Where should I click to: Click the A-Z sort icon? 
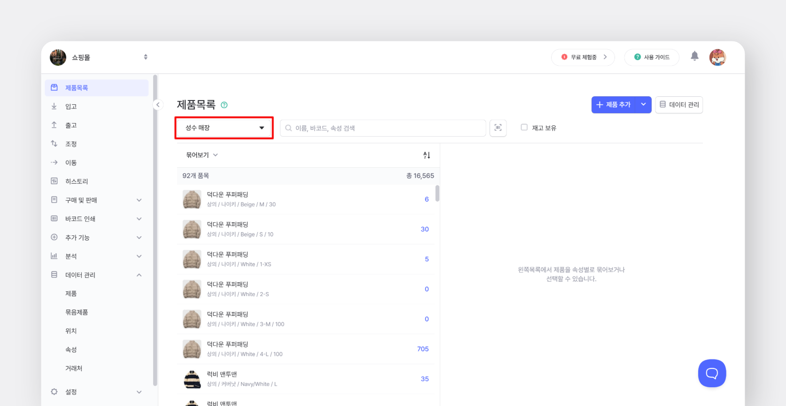427,155
